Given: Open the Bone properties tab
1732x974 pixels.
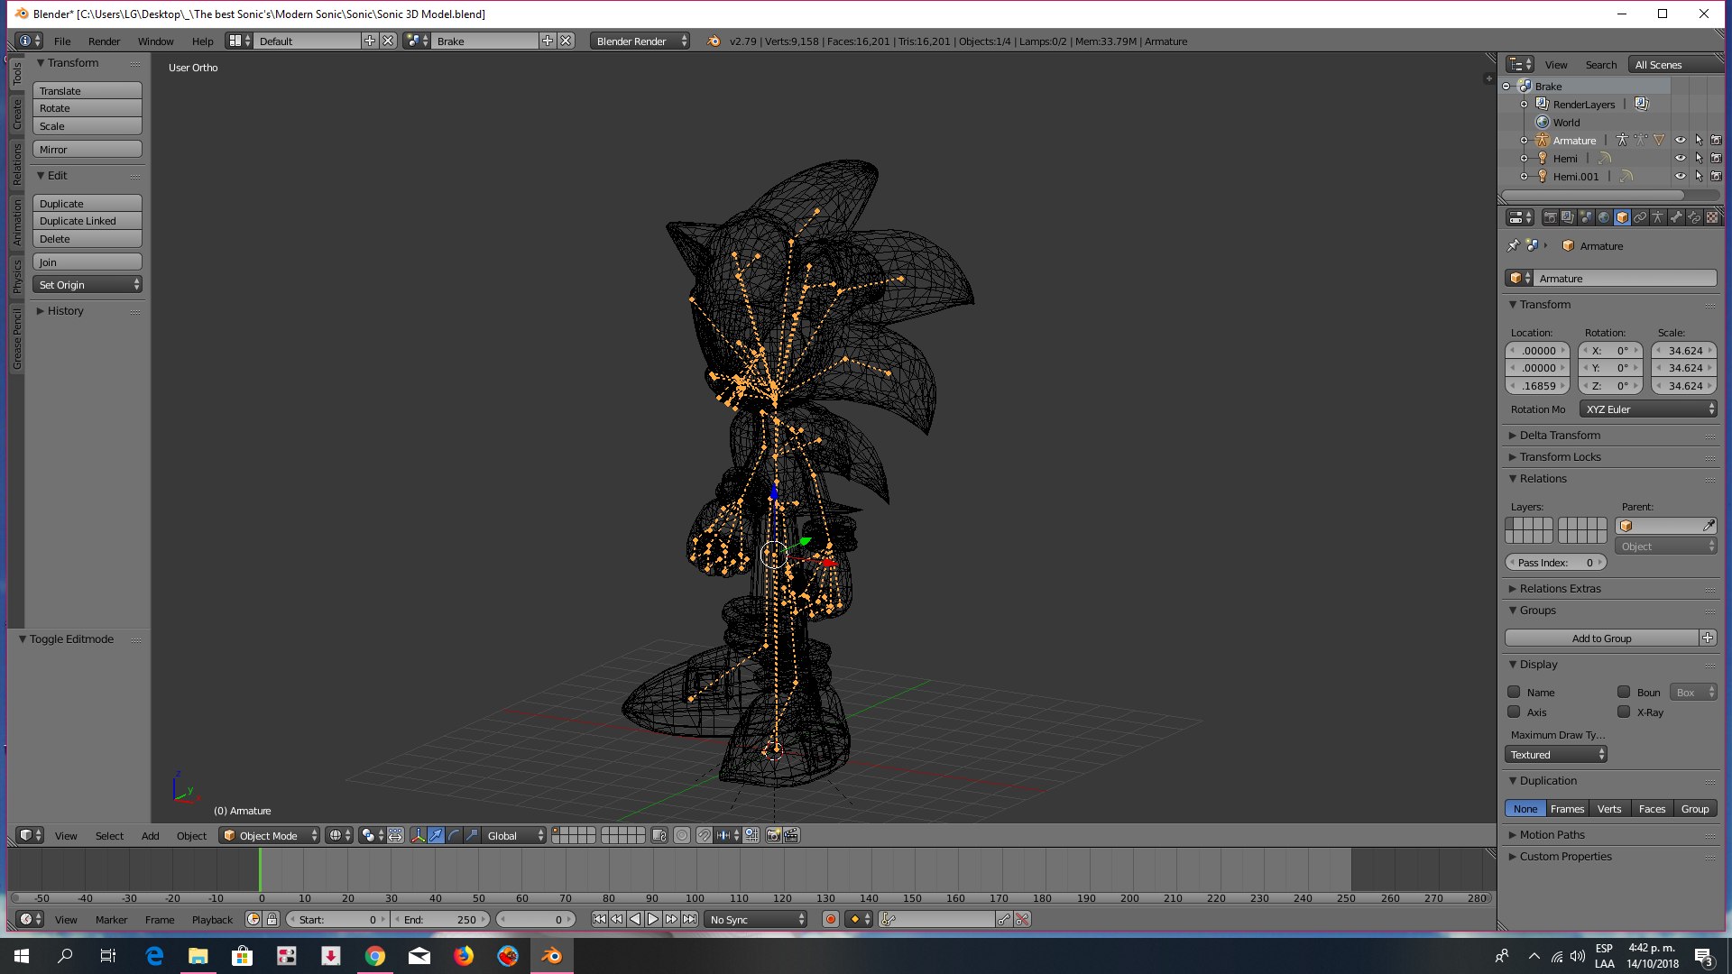Looking at the screenshot, I should (1676, 217).
